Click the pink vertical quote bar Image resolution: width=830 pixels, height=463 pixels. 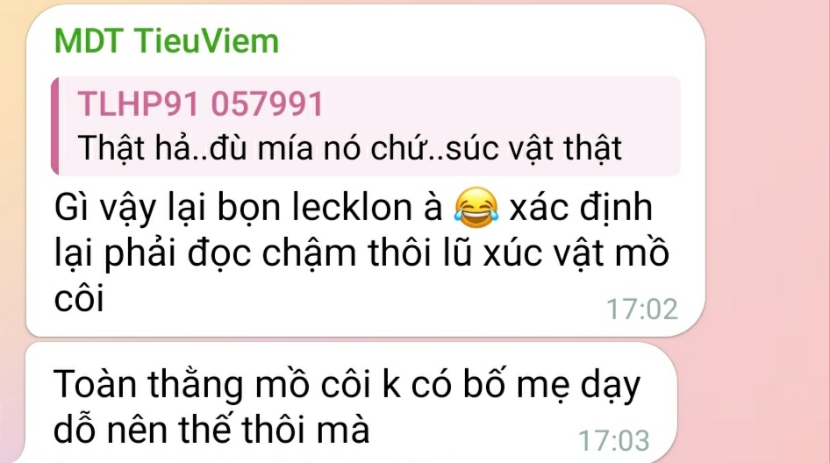(55, 126)
